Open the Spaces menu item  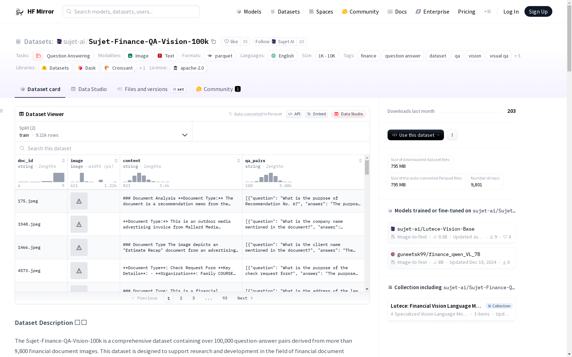[x=321, y=11]
